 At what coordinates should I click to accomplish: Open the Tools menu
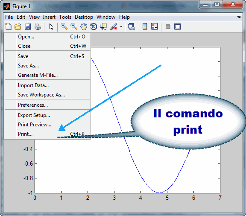click(65, 17)
